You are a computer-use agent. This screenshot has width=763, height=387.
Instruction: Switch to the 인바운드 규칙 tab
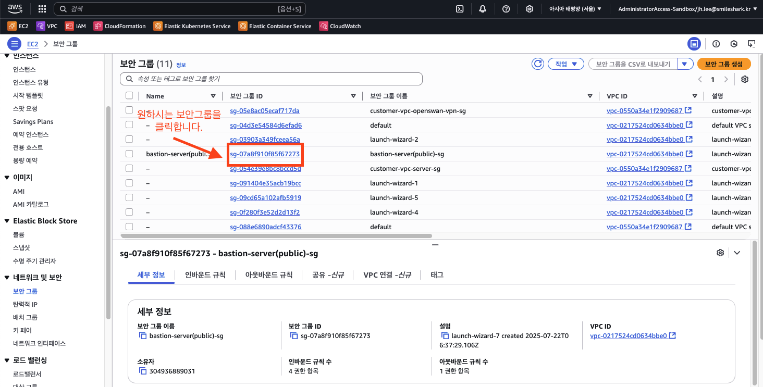(205, 275)
